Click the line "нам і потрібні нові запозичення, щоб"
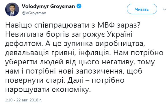Image resolution: width=167 pixels, height=104 pixels. [x=74, y=71]
